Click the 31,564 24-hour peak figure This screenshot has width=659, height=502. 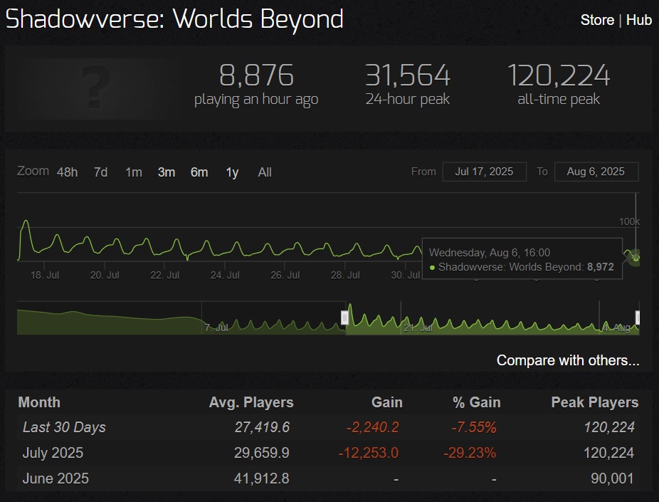point(407,75)
